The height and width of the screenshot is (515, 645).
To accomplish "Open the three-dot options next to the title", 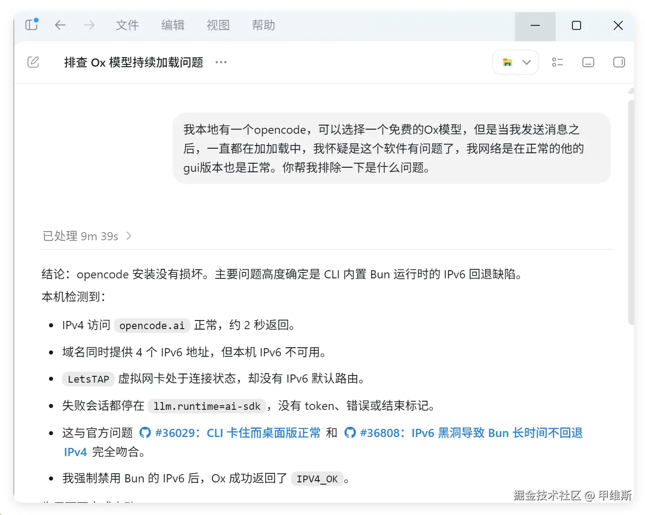I will (221, 62).
